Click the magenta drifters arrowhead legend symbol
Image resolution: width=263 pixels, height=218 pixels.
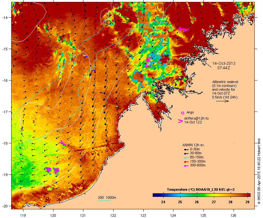181,121
